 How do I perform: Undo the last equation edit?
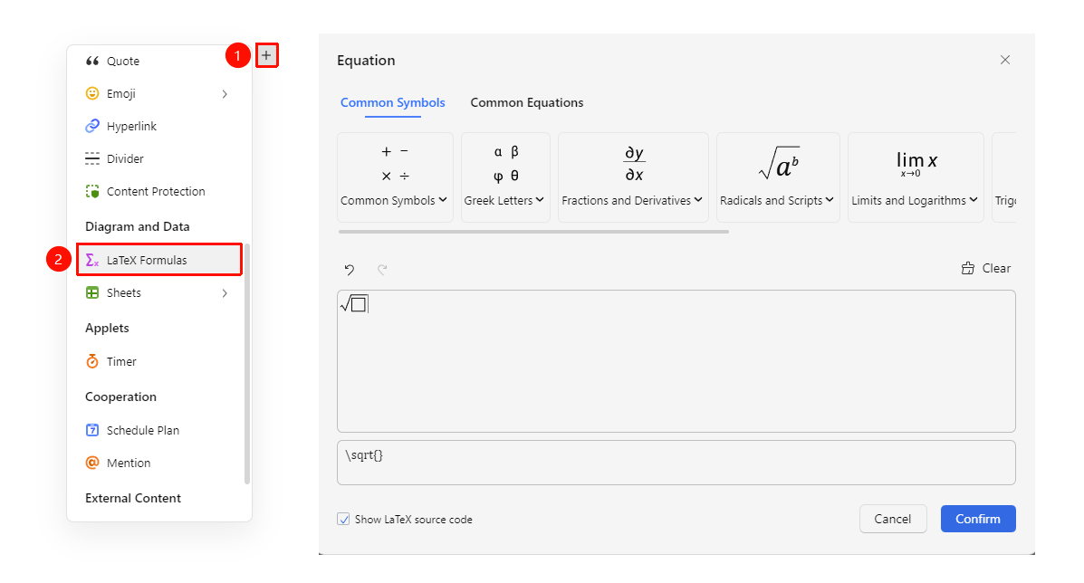pos(350,270)
